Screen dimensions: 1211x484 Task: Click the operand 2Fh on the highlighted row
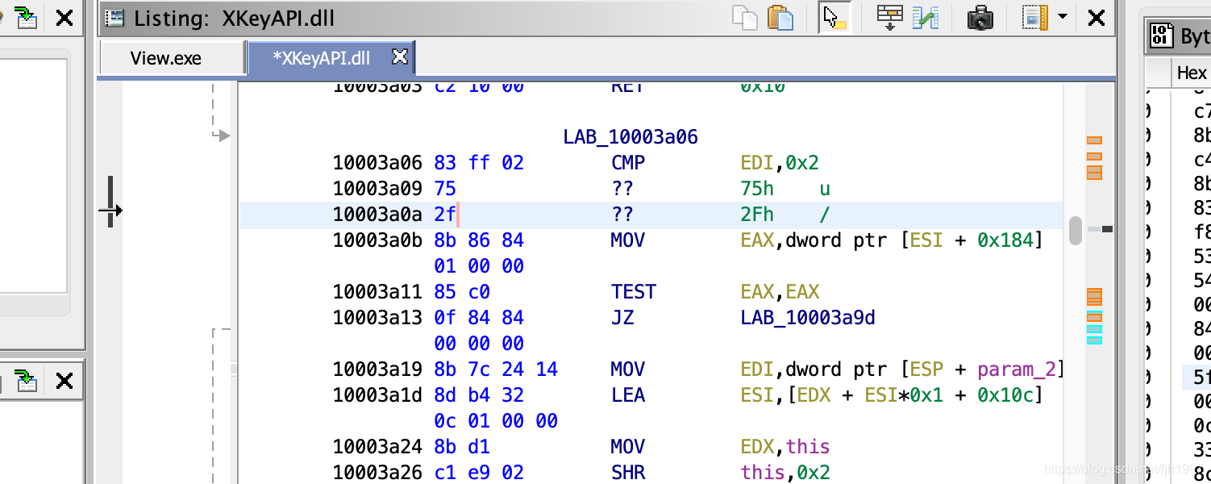[x=757, y=215]
